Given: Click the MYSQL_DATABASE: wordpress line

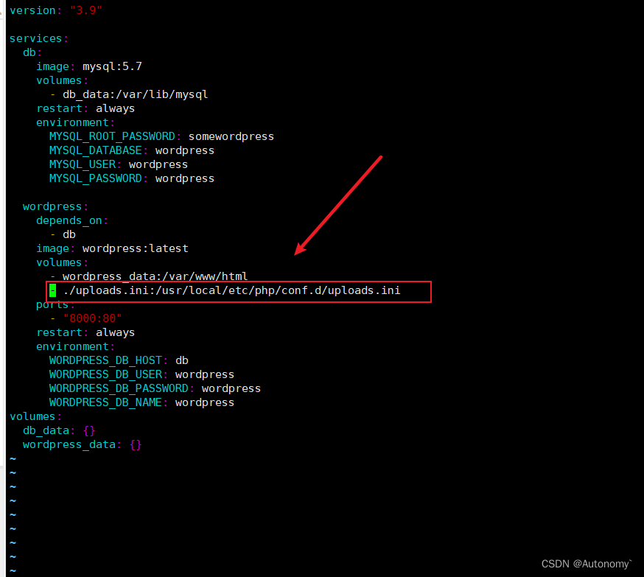Looking at the screenshot, I should (x=131, y=150).
